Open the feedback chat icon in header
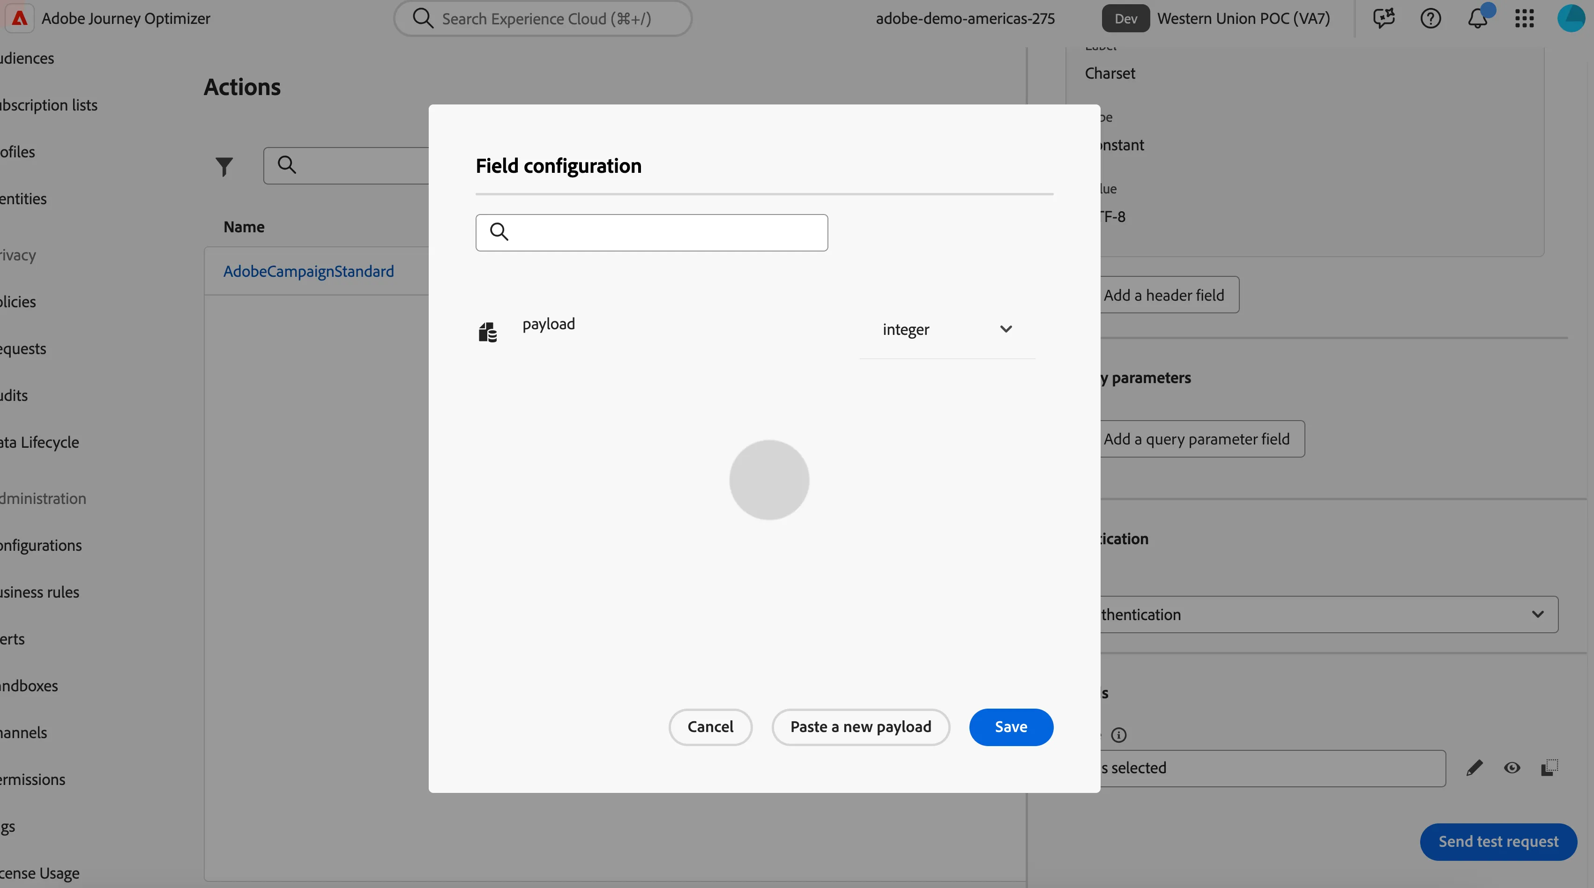1594x888 pixels. (1384, 18)
